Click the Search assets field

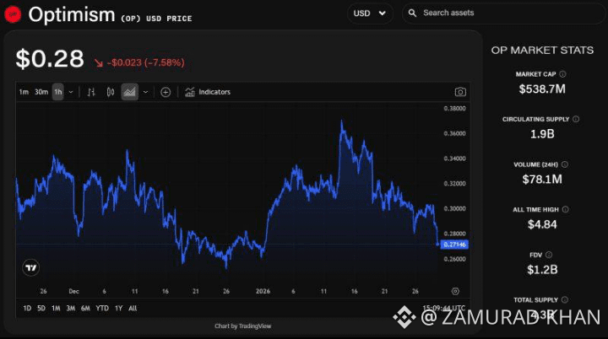tap(503, 13)
